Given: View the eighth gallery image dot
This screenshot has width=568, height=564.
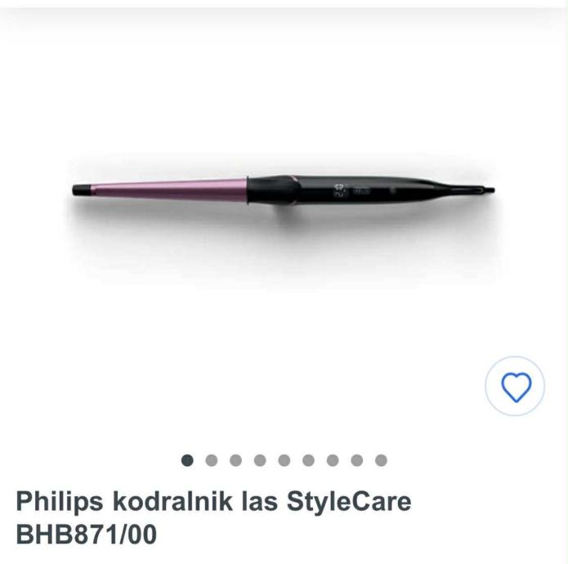Looking at the screenshot, I should click(x=357, y=460).
